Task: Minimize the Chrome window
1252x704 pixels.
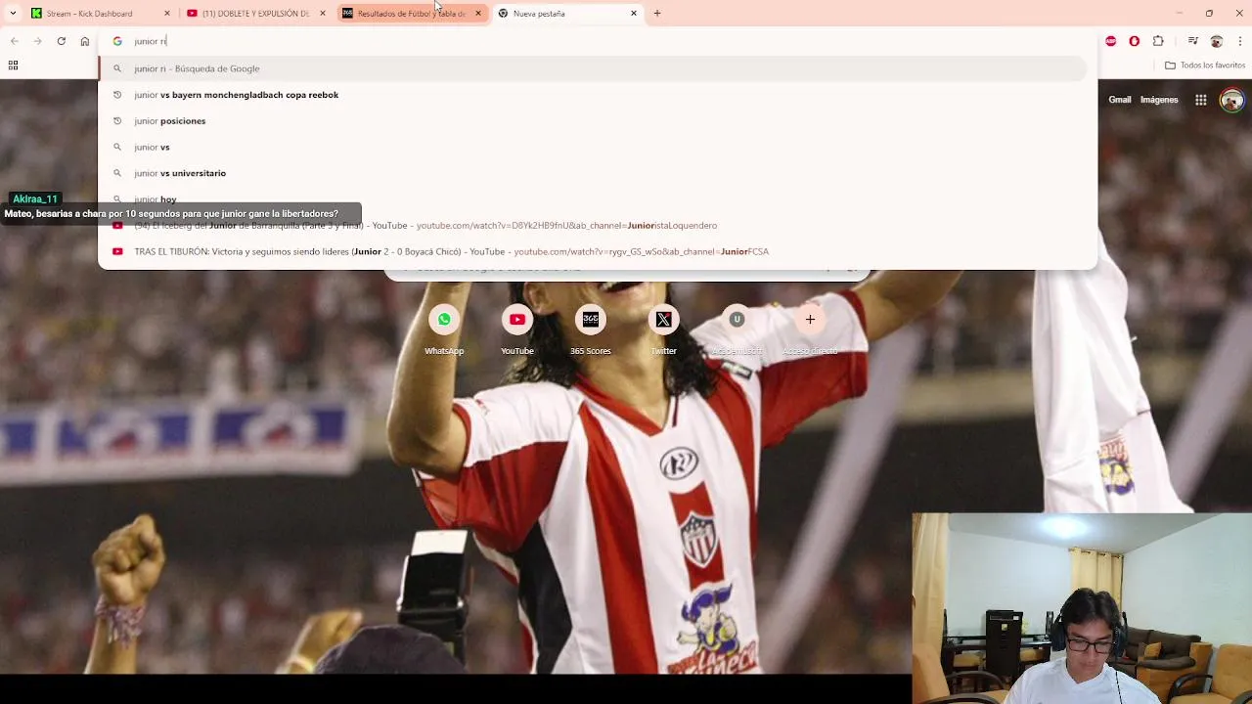Action: coord(1180,14)
